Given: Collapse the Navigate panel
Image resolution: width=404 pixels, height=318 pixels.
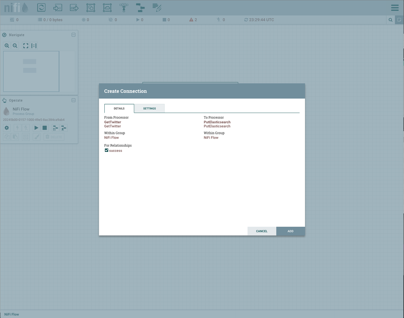Looking at the screenshot, I should pyautogui.click(x=74, y=34).
